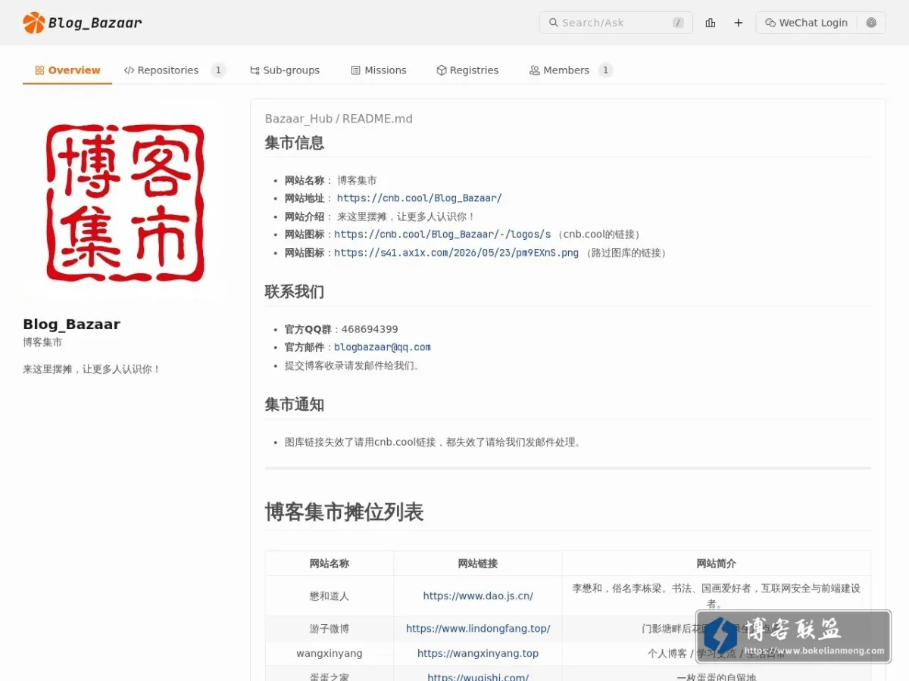Viewport: 909px width, 681px height.
Task: Click the README.md file name
Action: [377, 119]
